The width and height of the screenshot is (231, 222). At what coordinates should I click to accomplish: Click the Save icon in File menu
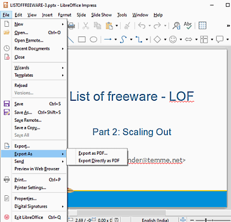click(x=7, y=104)
